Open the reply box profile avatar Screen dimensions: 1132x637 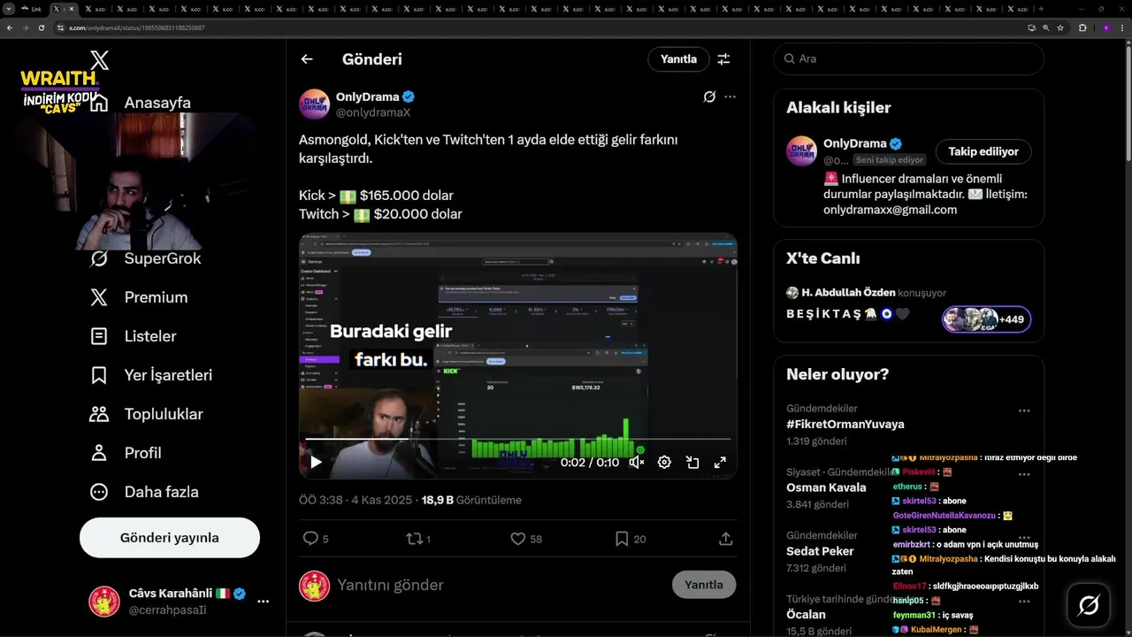pyautogui.click(x=314, y=585)
